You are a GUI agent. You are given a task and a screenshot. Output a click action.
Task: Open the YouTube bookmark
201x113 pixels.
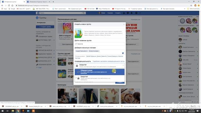[x=89, y=9]
